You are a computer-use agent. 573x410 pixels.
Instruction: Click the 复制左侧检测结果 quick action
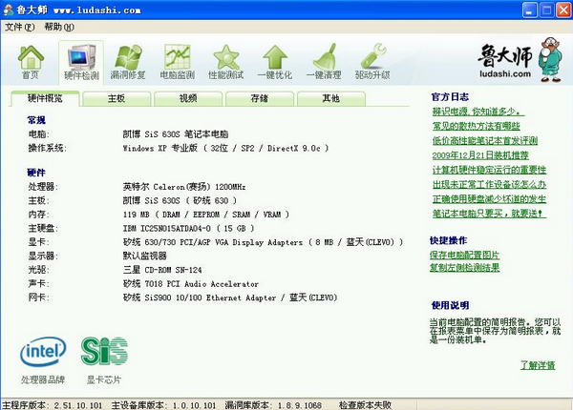point(464,268)
